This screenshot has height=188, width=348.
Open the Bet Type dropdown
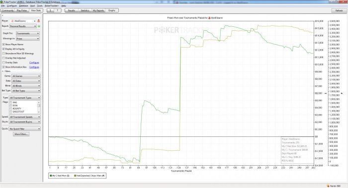[x=26, y=91]
